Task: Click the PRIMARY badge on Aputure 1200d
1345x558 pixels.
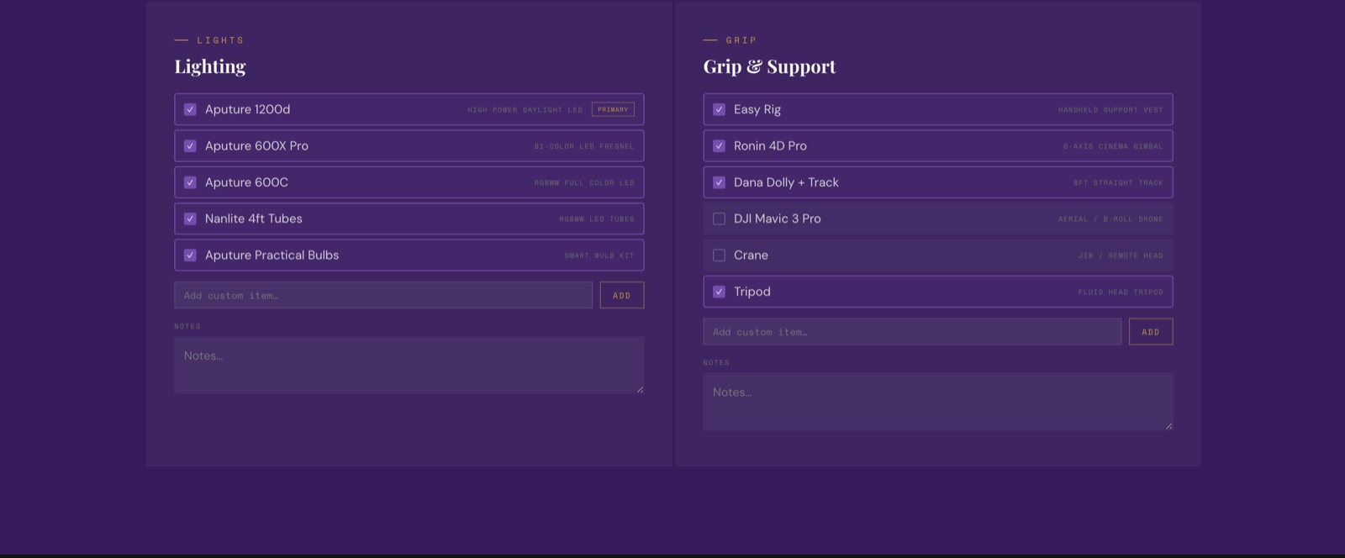Action: 613,109
